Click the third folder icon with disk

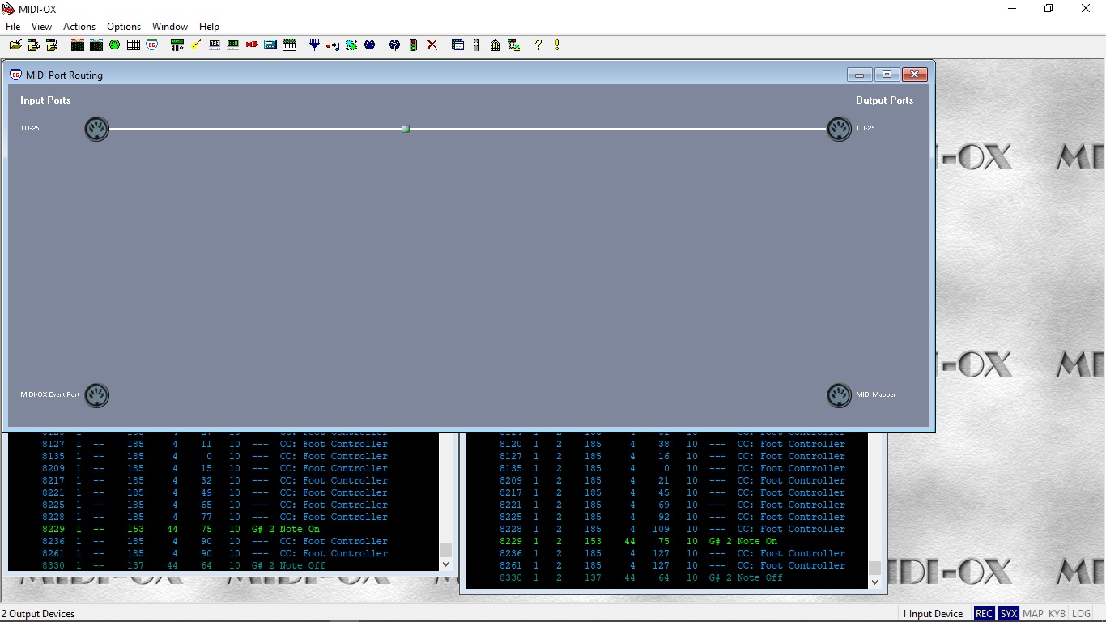click(x=52, y=45)
